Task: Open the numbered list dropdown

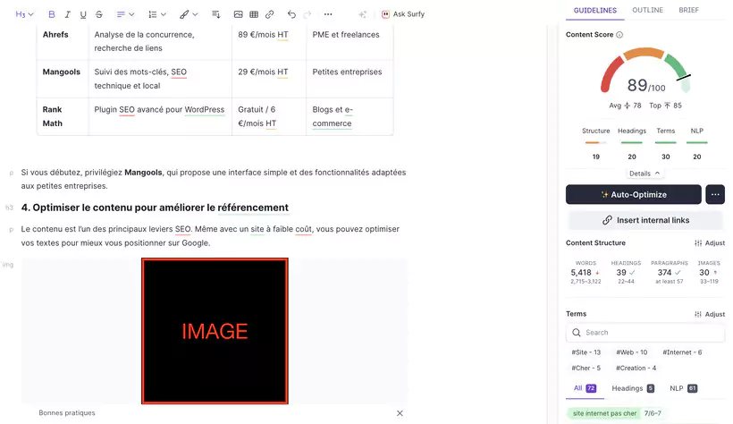Action: tap(157, 14)
